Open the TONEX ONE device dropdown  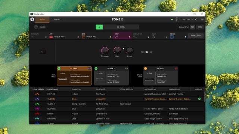187,19
